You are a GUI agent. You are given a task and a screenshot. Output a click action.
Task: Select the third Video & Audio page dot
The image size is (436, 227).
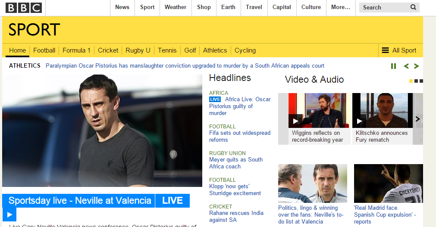pos(421,81)
